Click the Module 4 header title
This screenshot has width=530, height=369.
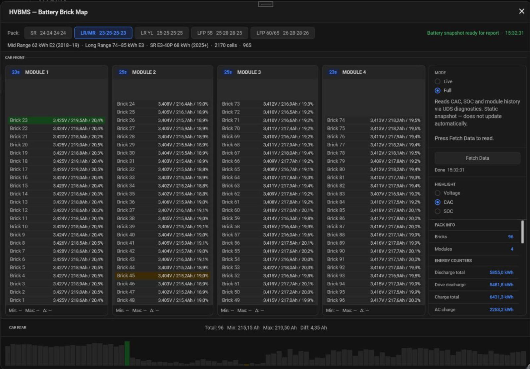coord(354,72)
